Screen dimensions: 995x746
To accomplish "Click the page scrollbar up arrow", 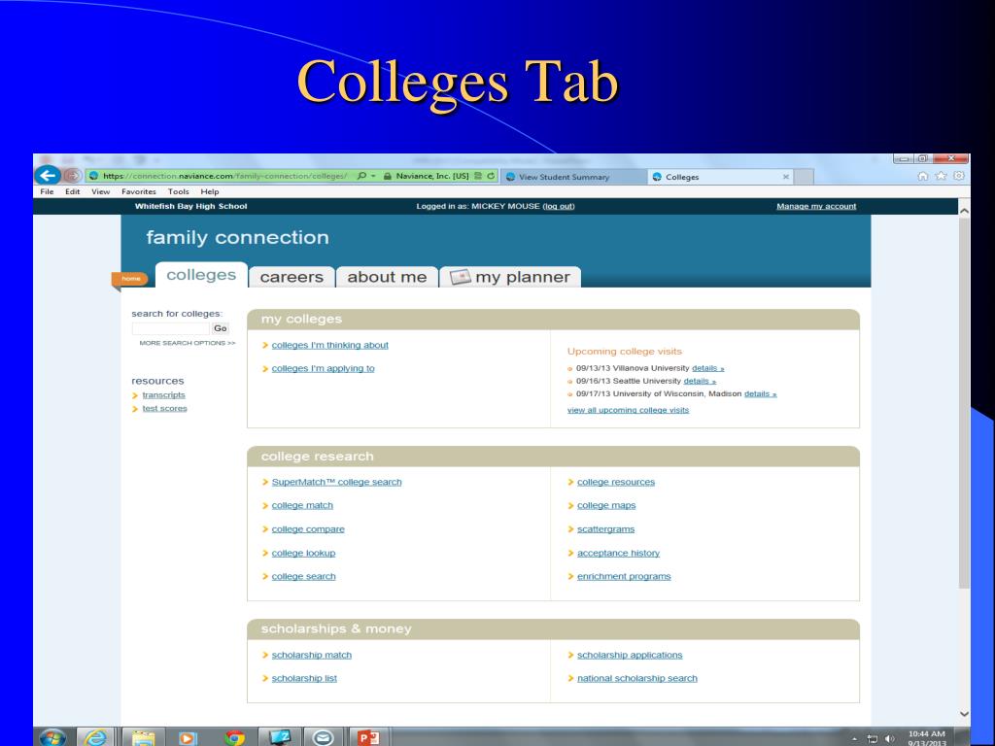I will pos(964,211).
